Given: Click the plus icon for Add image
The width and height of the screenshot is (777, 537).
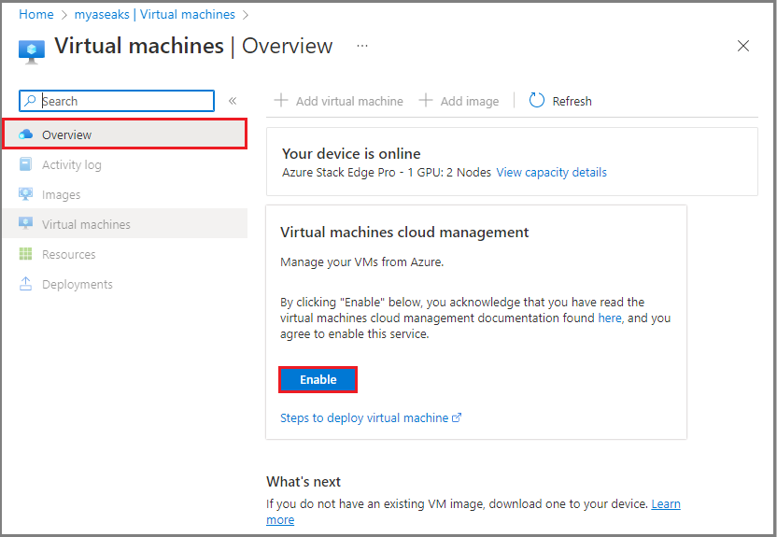Looking at the screenshot, I should tap(426, 101).
